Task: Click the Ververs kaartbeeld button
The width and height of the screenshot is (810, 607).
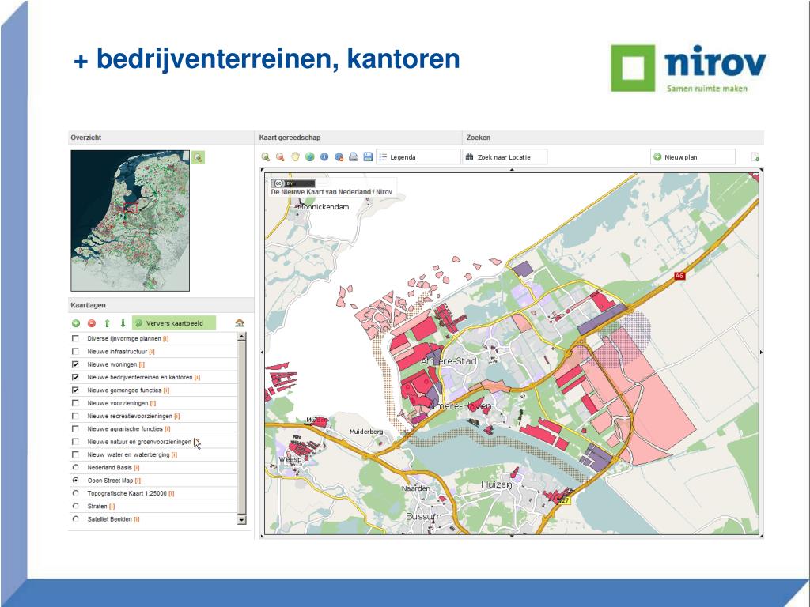Action: click(x=173, y=323)
